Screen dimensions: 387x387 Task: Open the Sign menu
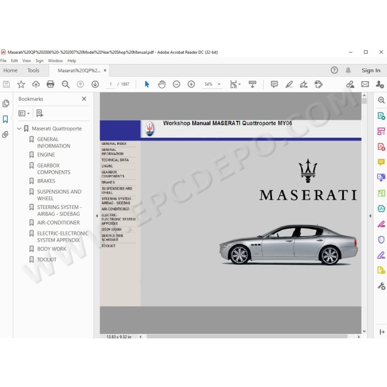tap(39, 61)
